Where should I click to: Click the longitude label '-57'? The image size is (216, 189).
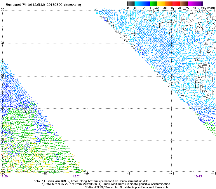click(x=45, y=174)
